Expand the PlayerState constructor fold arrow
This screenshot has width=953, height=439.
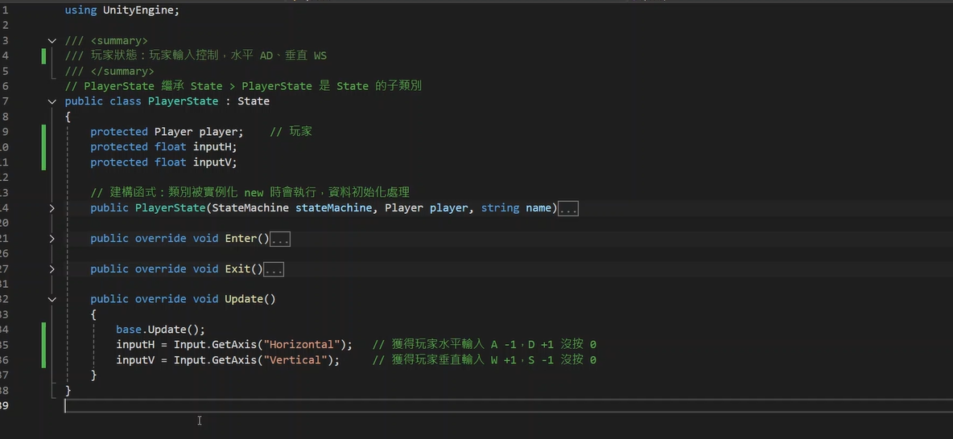pyautogui.click(x=52, y=208)
